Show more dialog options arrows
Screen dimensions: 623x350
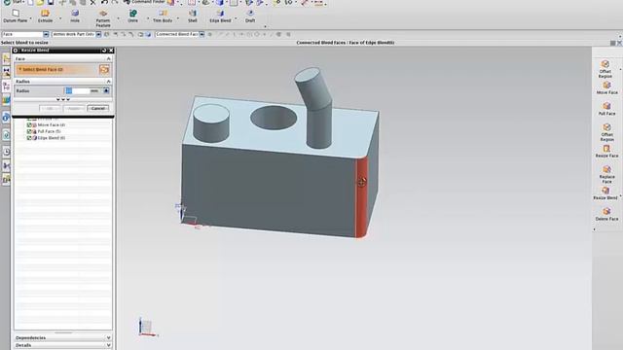(63, 99)
